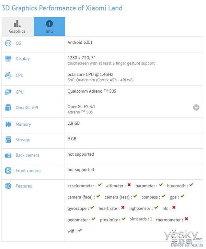
Task: Expand the OpenGL ES 3.1 details arrow
Action: tap(196, 107)
